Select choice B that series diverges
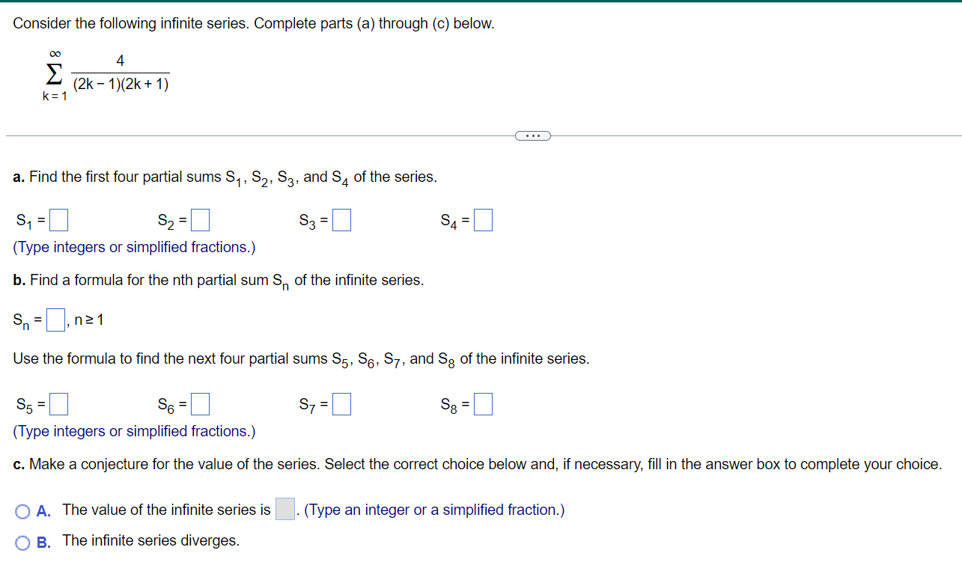Viewport: 962px width, 580px height. (22, 540)
